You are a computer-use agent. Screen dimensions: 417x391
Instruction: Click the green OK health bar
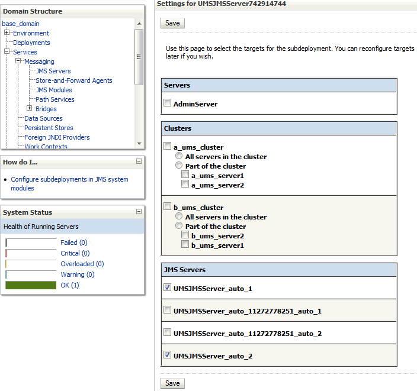tap(31, 285)
